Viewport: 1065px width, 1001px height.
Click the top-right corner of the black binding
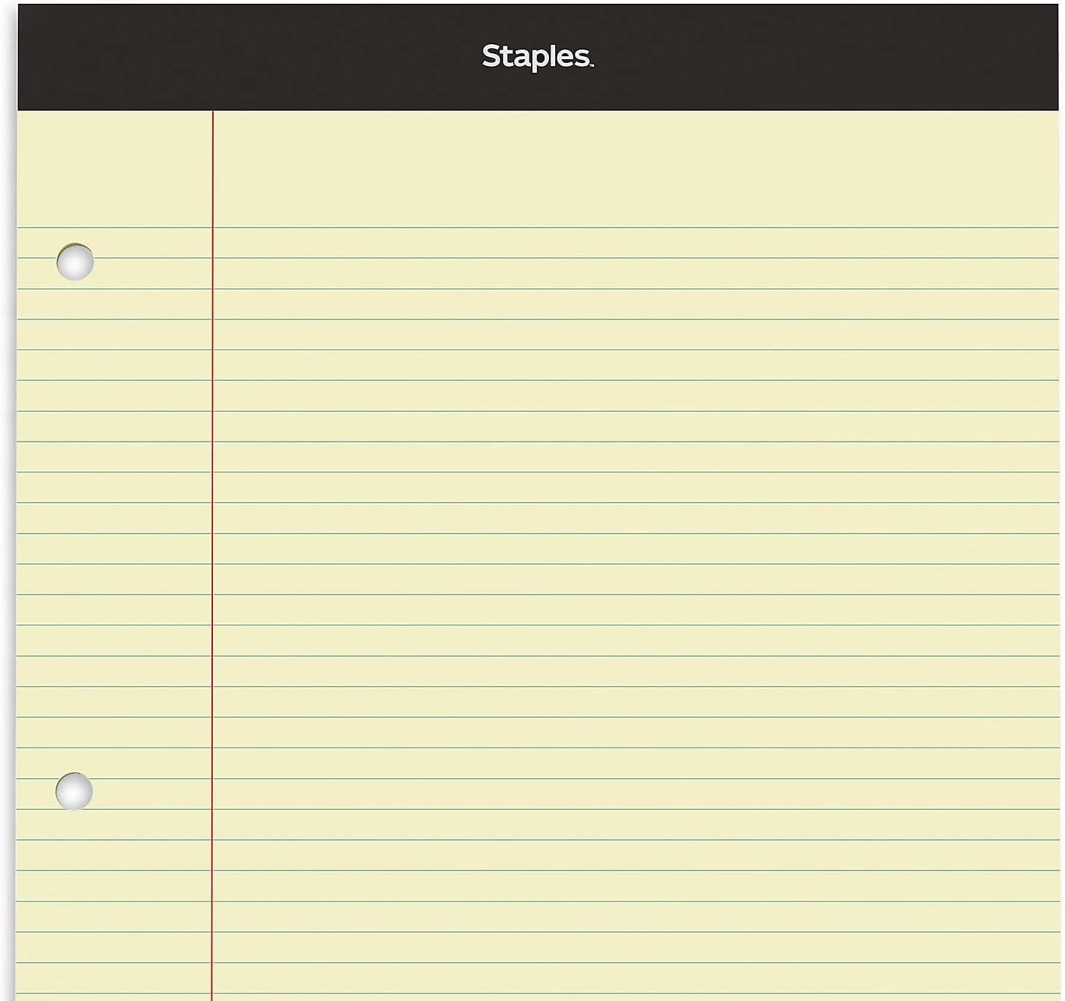[x=1055, y=7]
